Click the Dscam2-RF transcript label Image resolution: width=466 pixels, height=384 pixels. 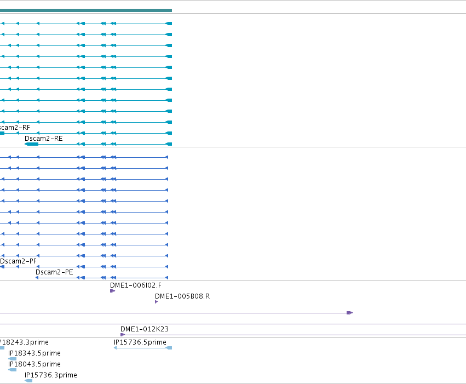tap(15, 128)
